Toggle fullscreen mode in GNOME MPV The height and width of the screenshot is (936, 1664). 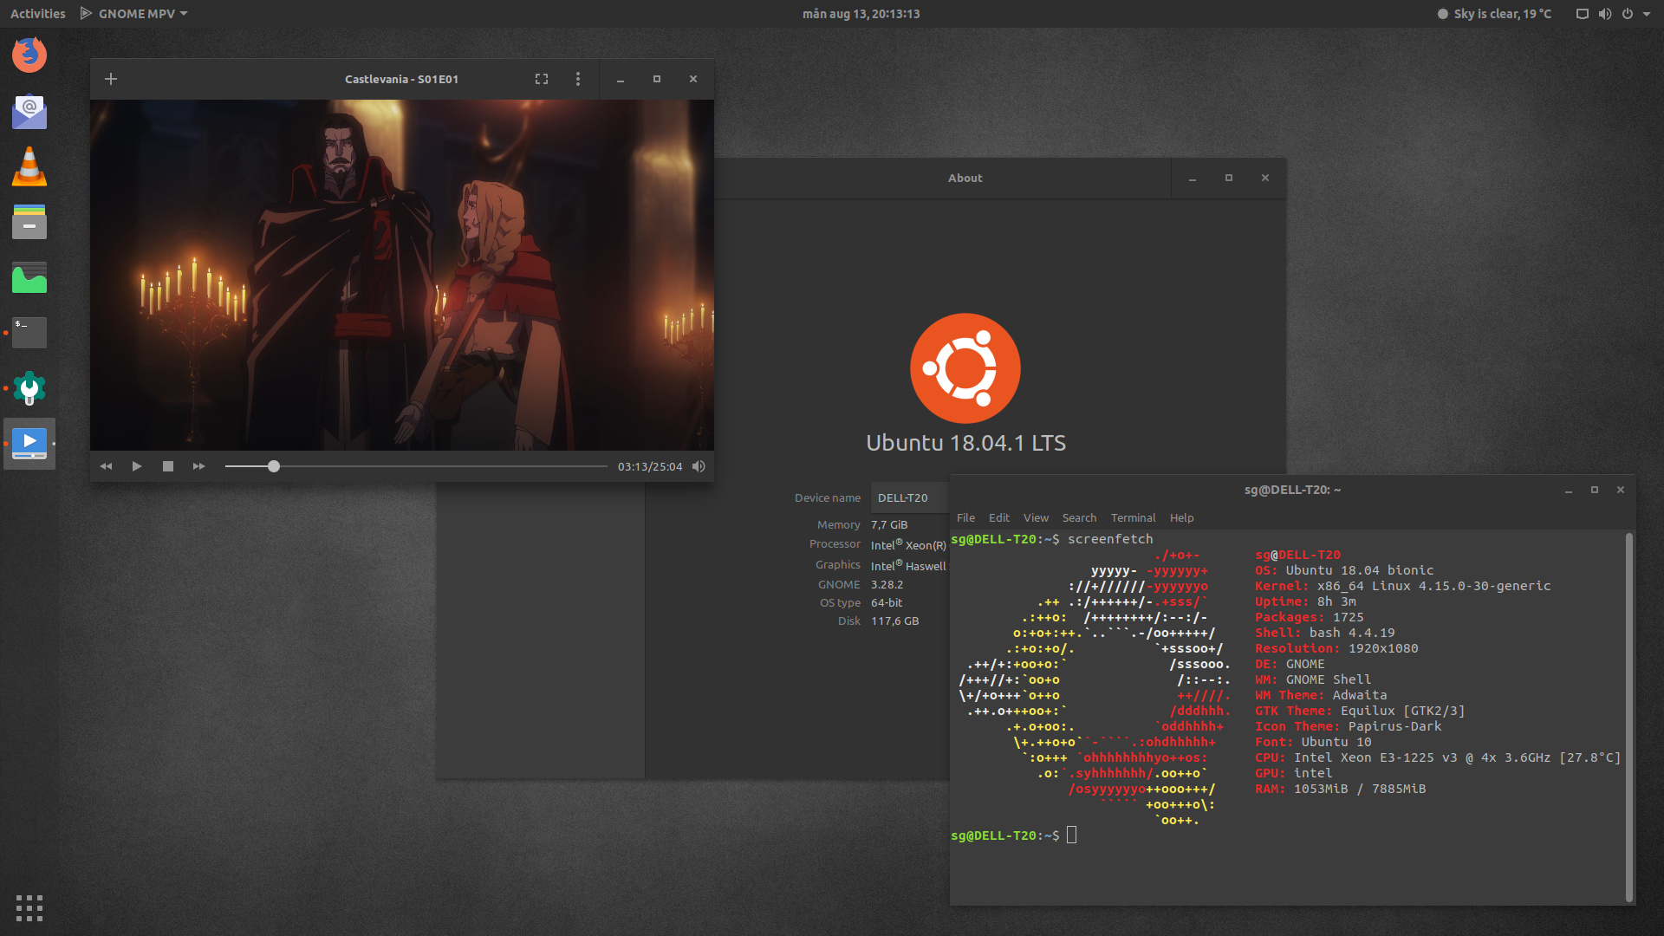coord(542,79)
